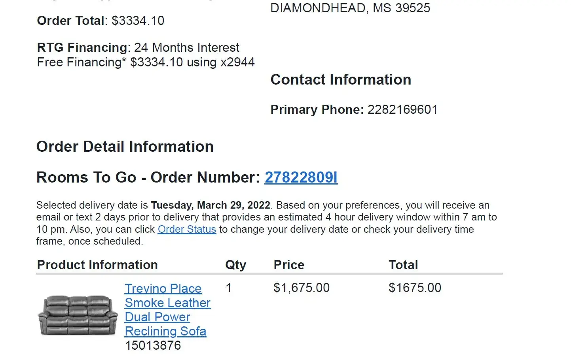Screen dimensions: 571x356
Task: Click the DIAMONDHEAD, MS 39525 address line
Action: click(x=350, y=8)
